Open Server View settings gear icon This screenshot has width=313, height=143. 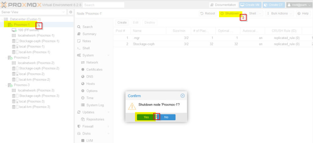tap(71, 12)
